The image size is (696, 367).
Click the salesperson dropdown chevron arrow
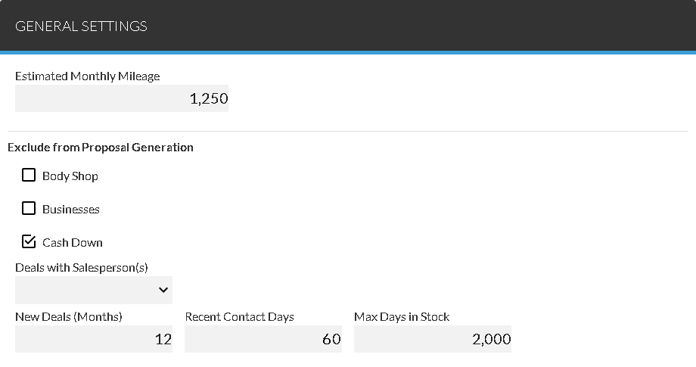point(163,290)
